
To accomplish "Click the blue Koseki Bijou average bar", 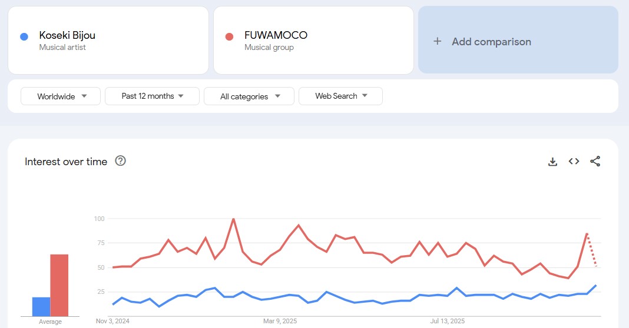I will click(x=41, y=307).
